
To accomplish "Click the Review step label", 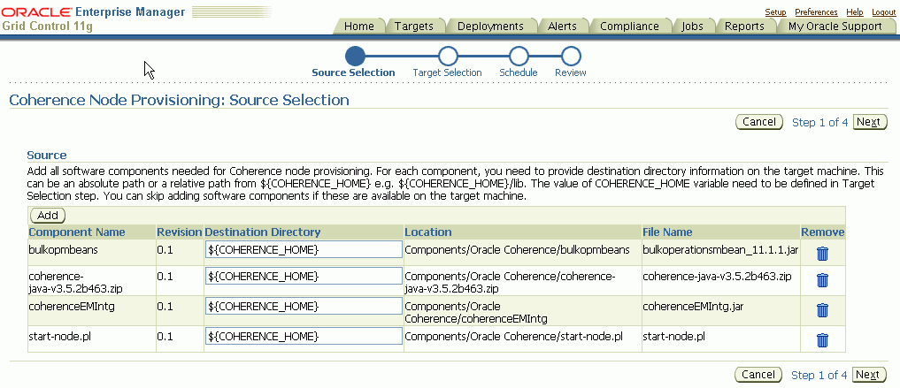I will [x=571, y=72].
